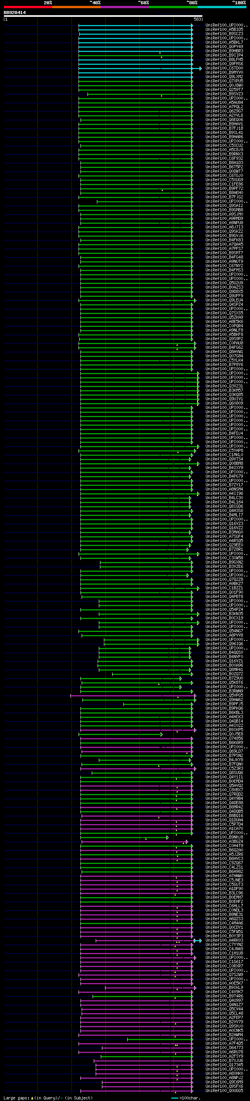Click hit UniRef100_C6F932
The height and width of the screenshot is (1101, 250).
coord(224,159)
